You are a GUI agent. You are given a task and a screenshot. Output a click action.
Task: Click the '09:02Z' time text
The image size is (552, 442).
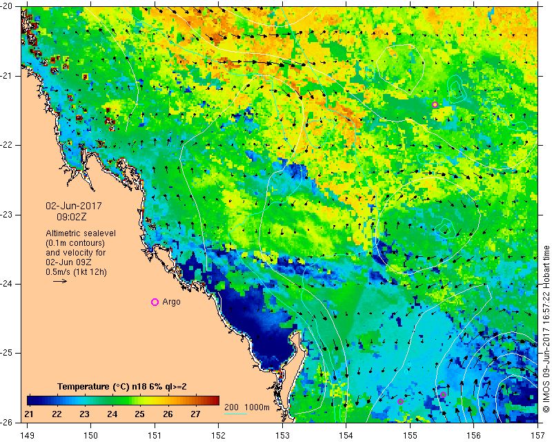(72, 217)
